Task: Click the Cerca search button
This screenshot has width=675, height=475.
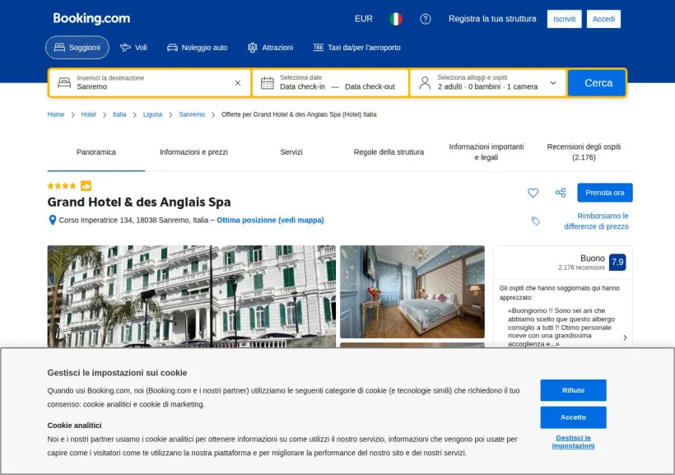Action: [598, 82]
